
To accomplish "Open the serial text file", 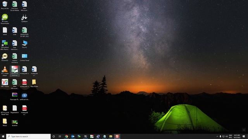I will [x=5, y=31].
